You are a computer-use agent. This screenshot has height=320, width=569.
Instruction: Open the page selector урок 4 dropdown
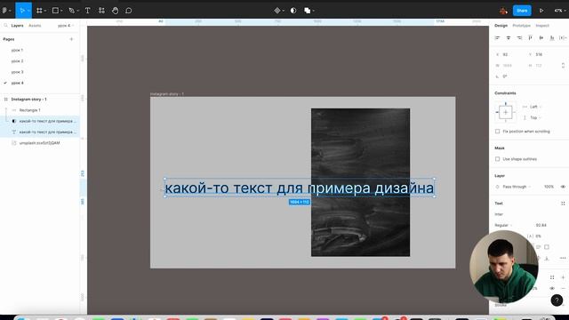66,26
